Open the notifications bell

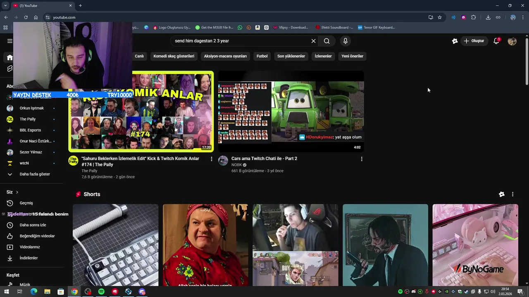(x=496, y=41)
